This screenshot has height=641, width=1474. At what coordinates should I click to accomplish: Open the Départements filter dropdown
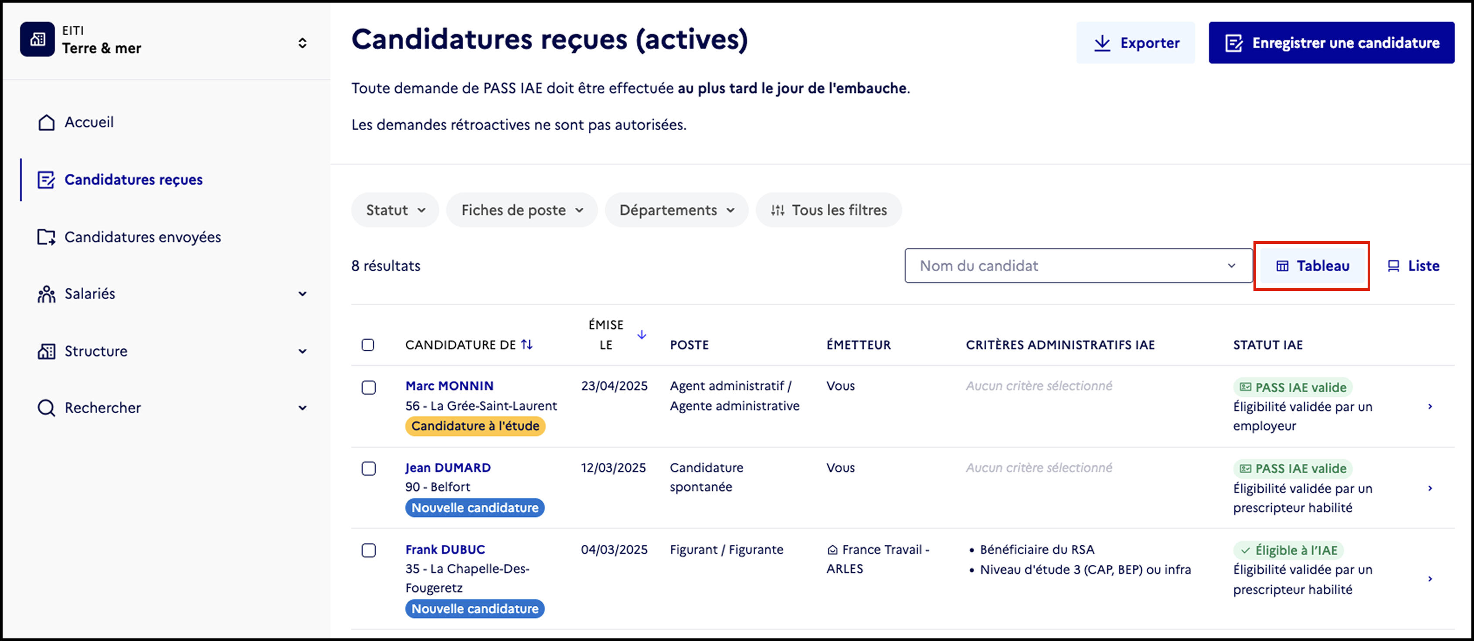tap(676, 210)
